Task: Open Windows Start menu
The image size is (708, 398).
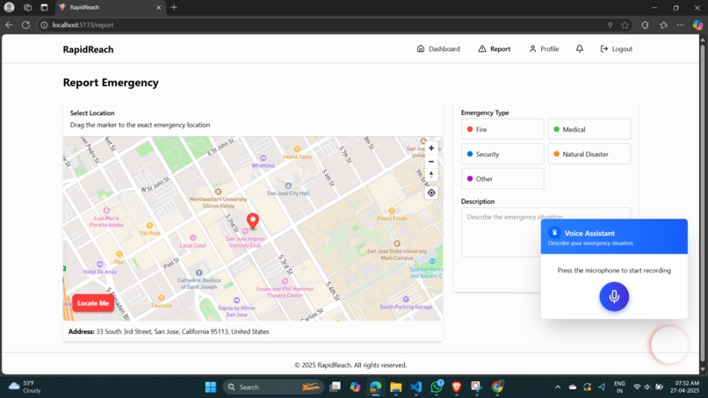Action: point(211,387)
